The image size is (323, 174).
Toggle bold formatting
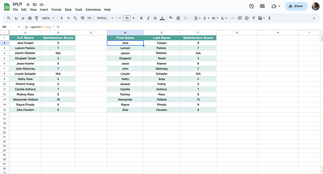pyautogui.click(x=141, y=18)
